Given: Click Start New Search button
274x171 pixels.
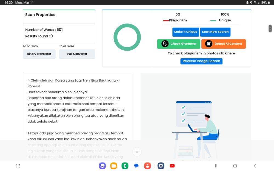Looking at the screenshot, I should (x=215, y=32).
